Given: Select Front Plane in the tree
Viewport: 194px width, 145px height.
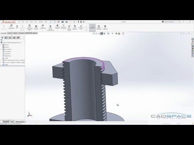Looking at the screenshot, I should click(x=7, y=52).
